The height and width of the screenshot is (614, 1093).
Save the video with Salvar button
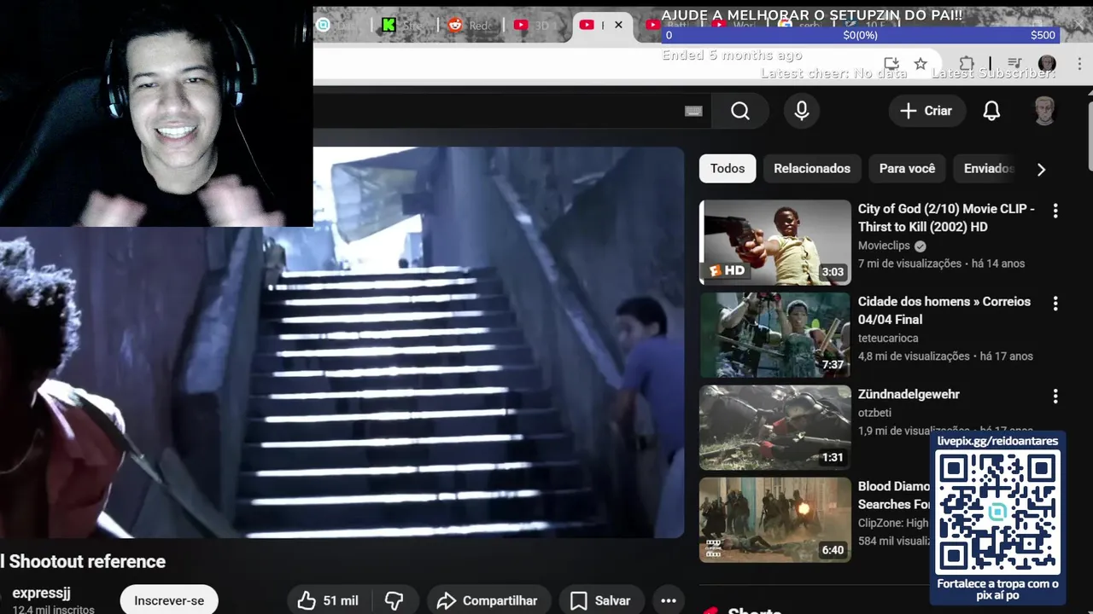(x=600, y=600)
